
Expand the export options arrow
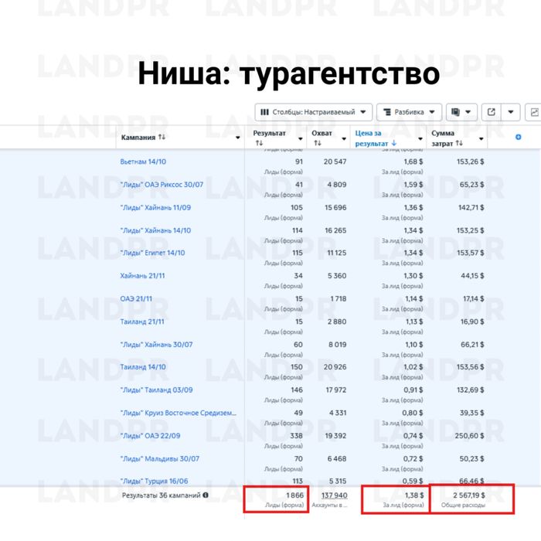coord(511,112)
